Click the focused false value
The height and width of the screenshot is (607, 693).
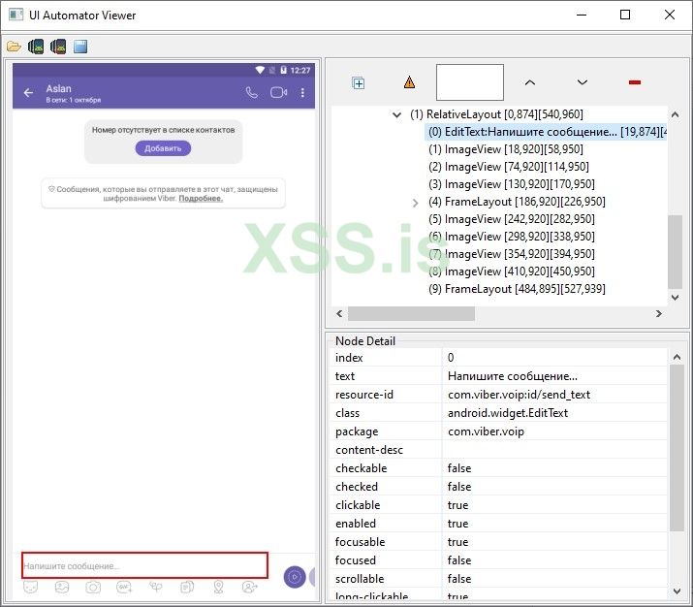tap(459, 560)
